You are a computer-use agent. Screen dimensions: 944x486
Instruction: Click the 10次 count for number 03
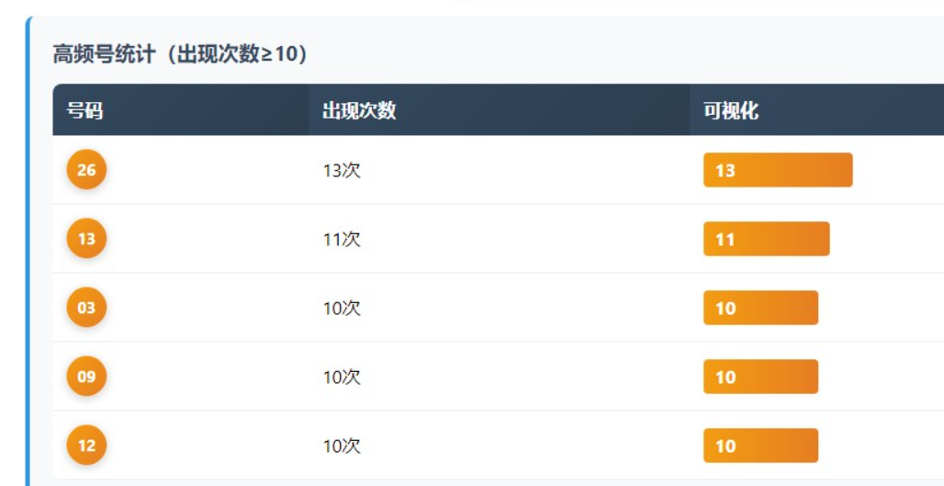[x=342, y=309]
